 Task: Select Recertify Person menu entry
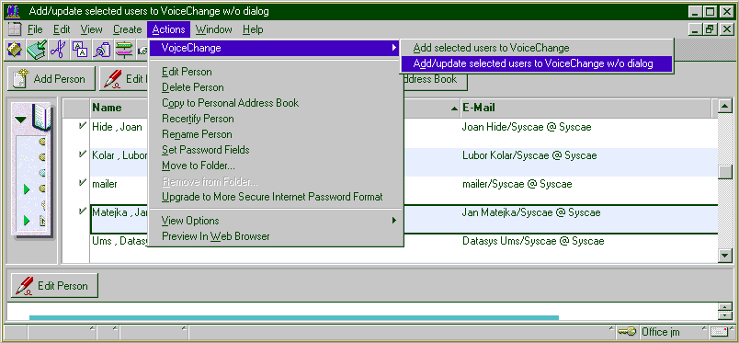pos(198,119)
